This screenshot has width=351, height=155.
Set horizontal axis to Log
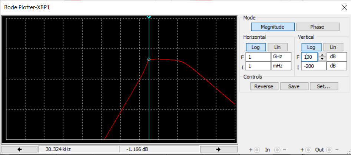(256, 47)
